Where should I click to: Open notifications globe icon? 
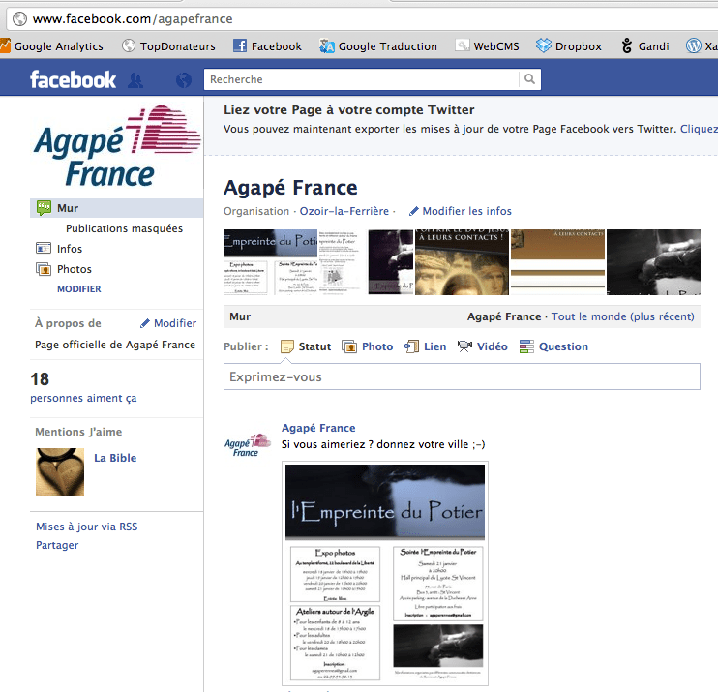[x=184, y=80]
